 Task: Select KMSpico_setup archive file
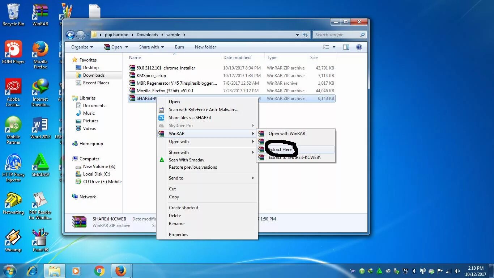tap(231, 76)
